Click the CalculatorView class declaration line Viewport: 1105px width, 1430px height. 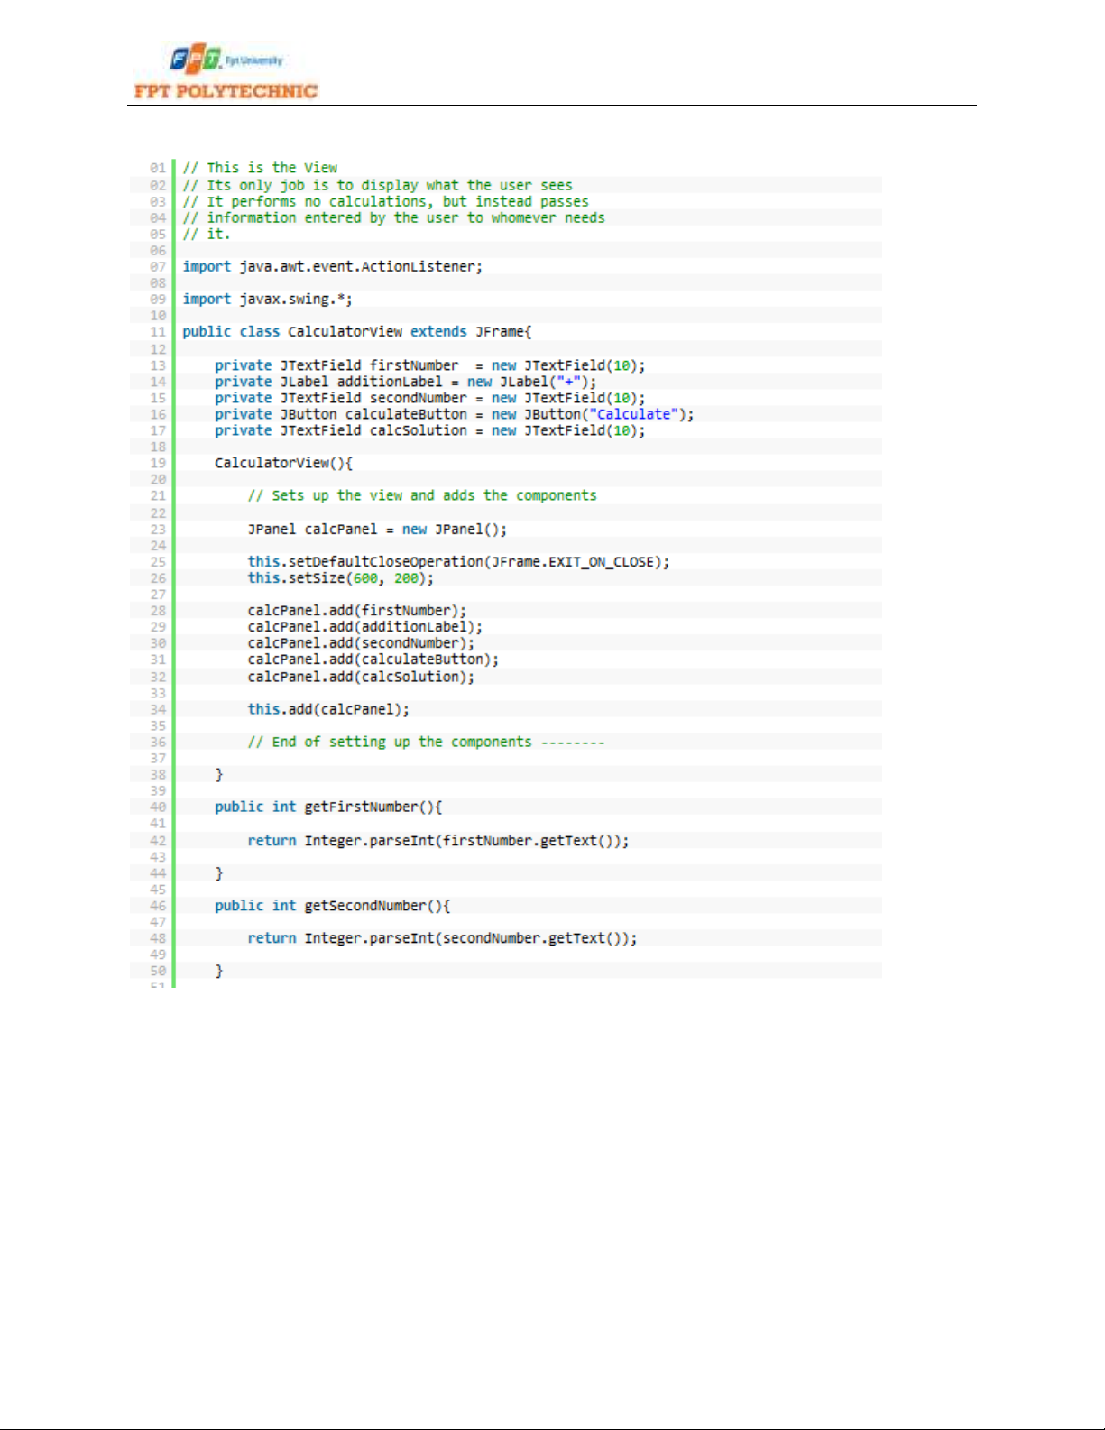click(356, 332)
